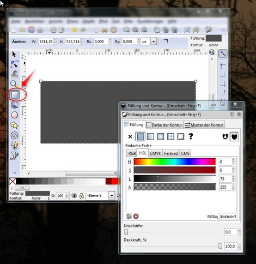Screen dimensions: 256x264
Task: Click the no paint X icon
Action: pos(130,136)
